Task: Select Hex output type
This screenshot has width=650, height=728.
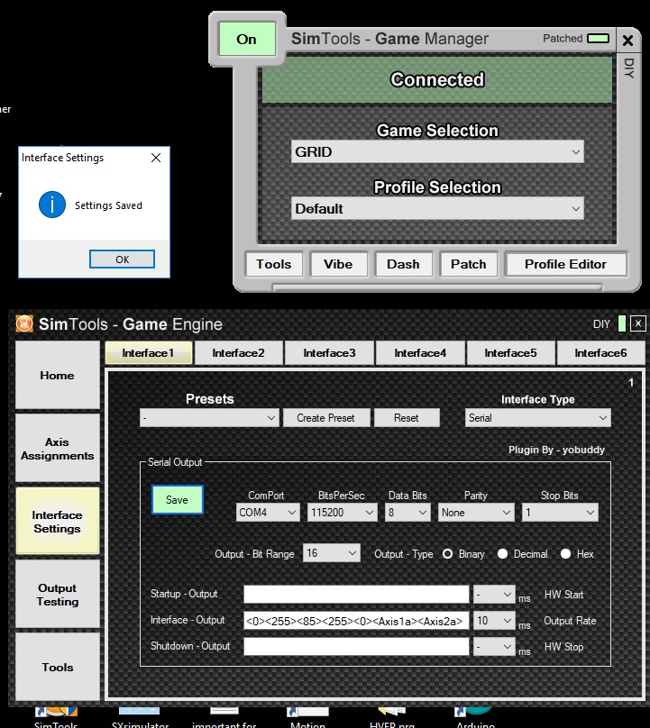Action: click(x=565, y=554)
